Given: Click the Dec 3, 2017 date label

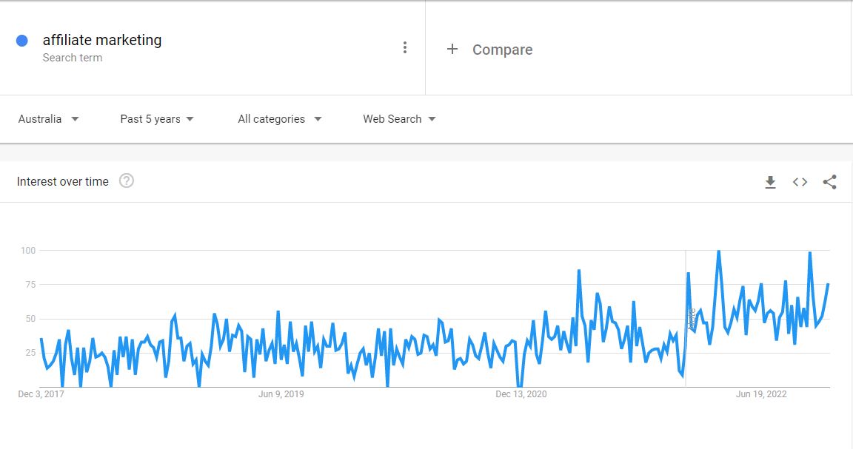Looking at the screenshot, I should [x=41, y=394].
